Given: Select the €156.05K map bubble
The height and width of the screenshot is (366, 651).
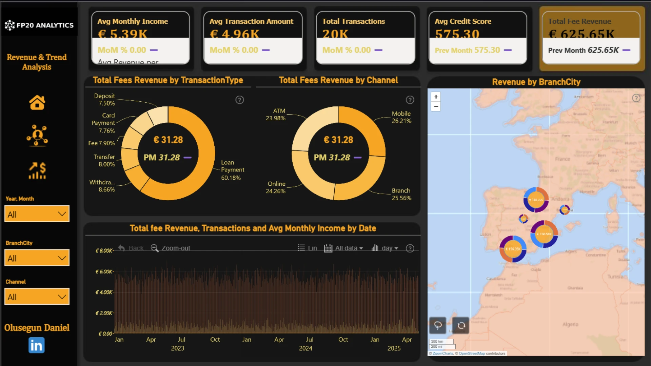Looking at the screenshot, I should click(x=513, y=249).
